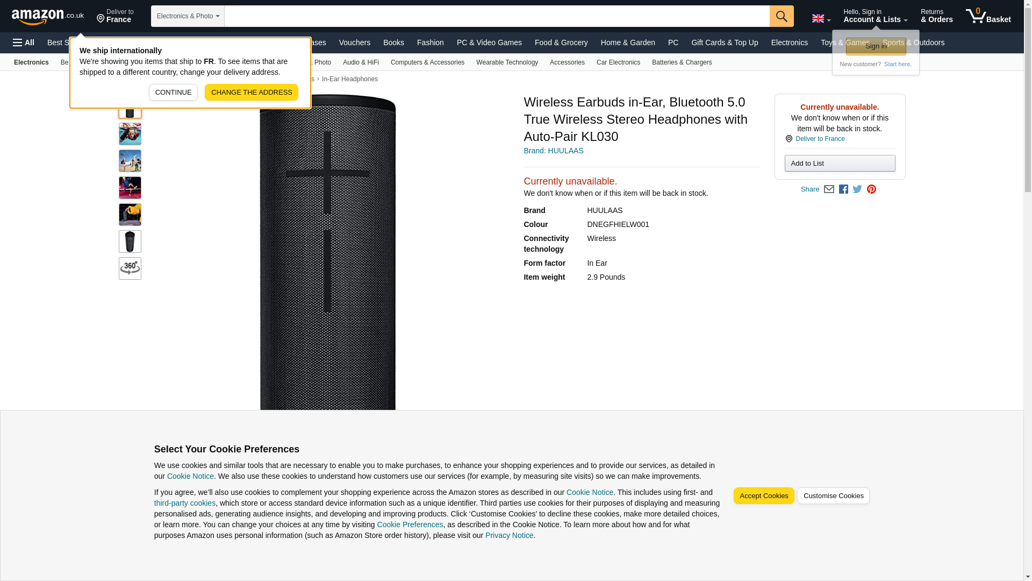Screen dimensions: 1032x581
Task: Open the All hamburger menu
Action: (x=24, y=42)
